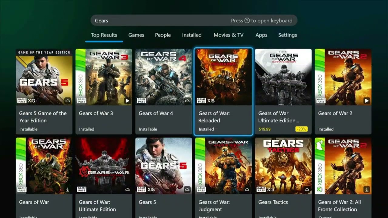Switch to the Games tab
This screenshot has height=218, width=388.
pos(136,35)
